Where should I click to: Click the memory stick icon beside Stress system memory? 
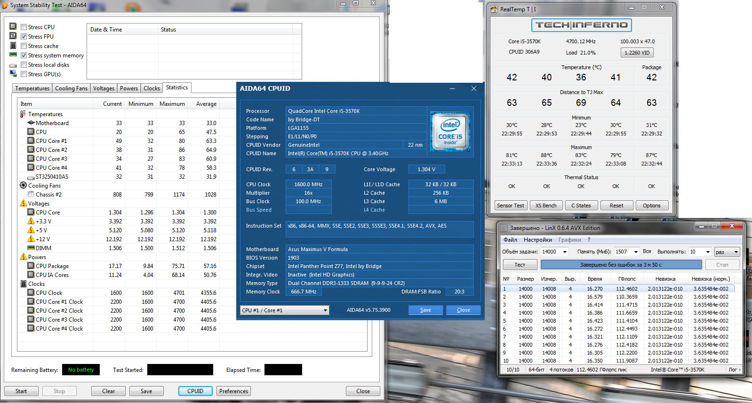tap(13, 55)
